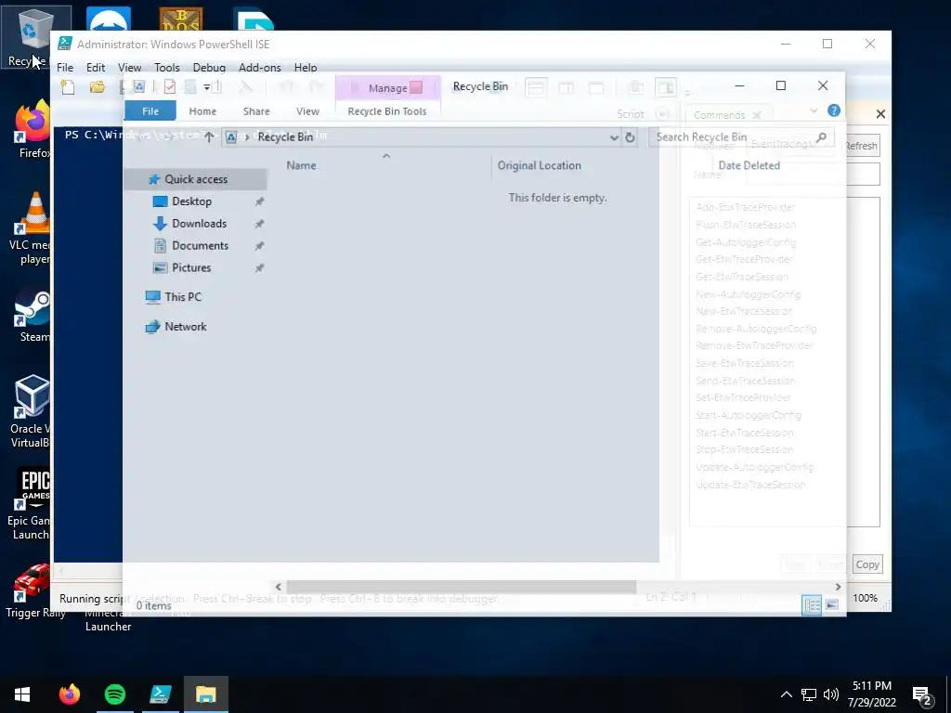The width and height of the screenshot is (951, 713).
Task: Open the File tab in Recycle Bin window
Action: [x=150, y=111]
